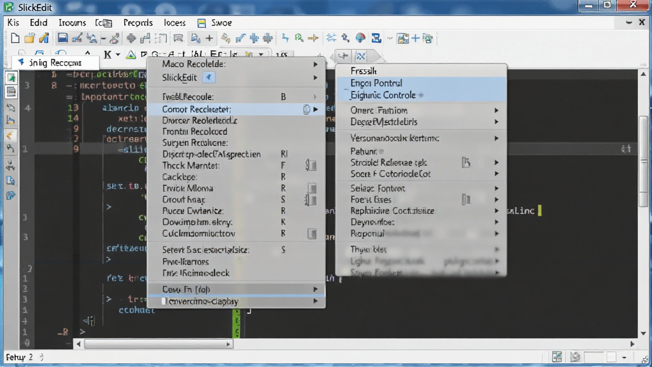The width and height of the screenshot is (652, 367).
Task: Expand the Maco Recolelde submenu arrow
Action: (316, 64)
